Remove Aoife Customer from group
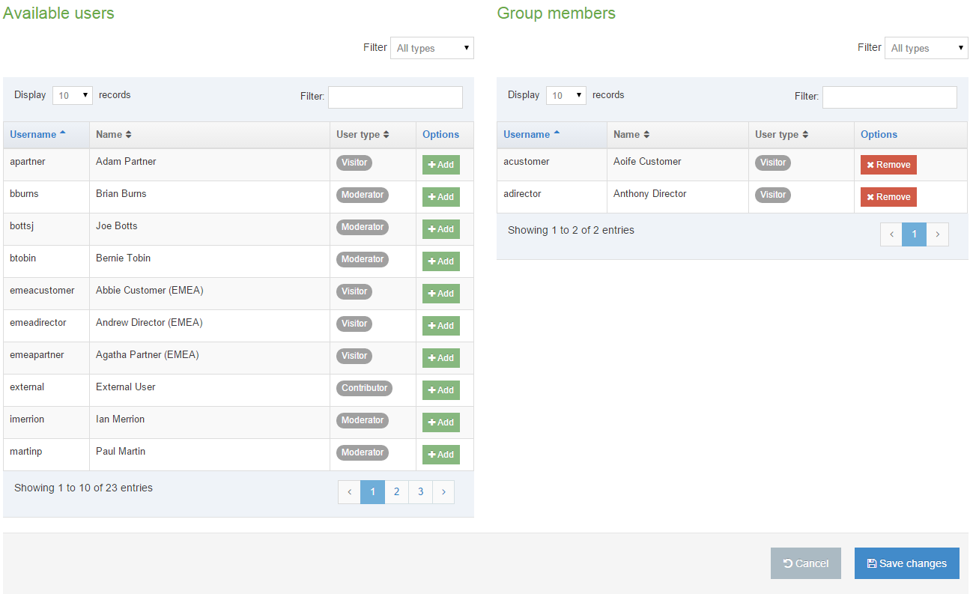Image resolution: width=973 pixels, height=600 pixels. (x=888, y=165)
